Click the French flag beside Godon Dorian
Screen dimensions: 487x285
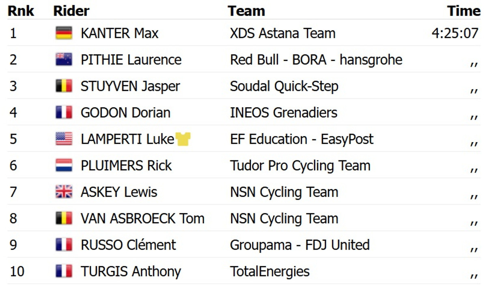click(x=64, y=112)
